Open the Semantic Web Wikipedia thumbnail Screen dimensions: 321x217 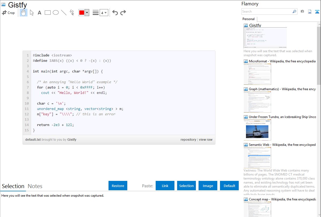[257, 158]
